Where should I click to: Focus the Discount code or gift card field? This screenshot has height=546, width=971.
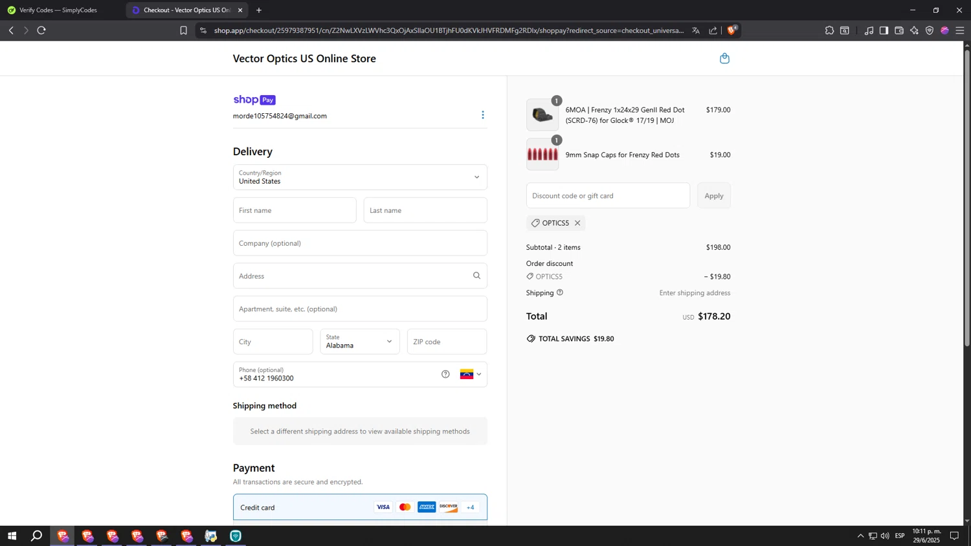[608, 195]
